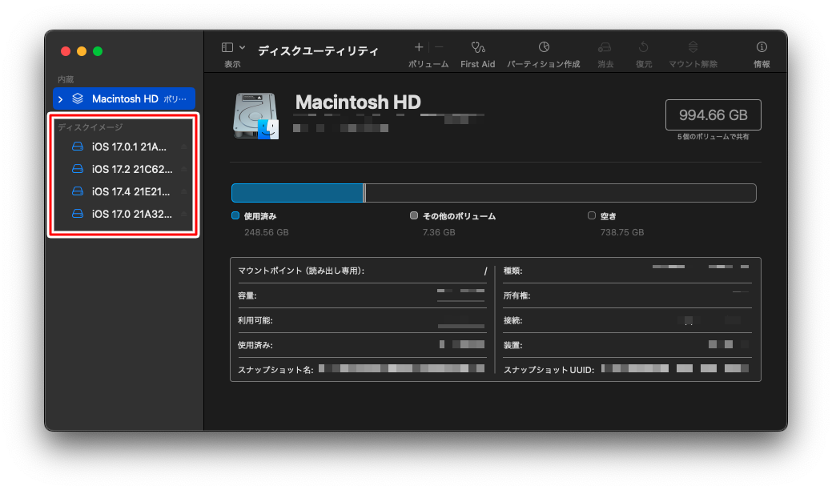This screenshot has height=490, width=832.
Task: Click the Macintosh HD title heading
Action: click(358, 102)
